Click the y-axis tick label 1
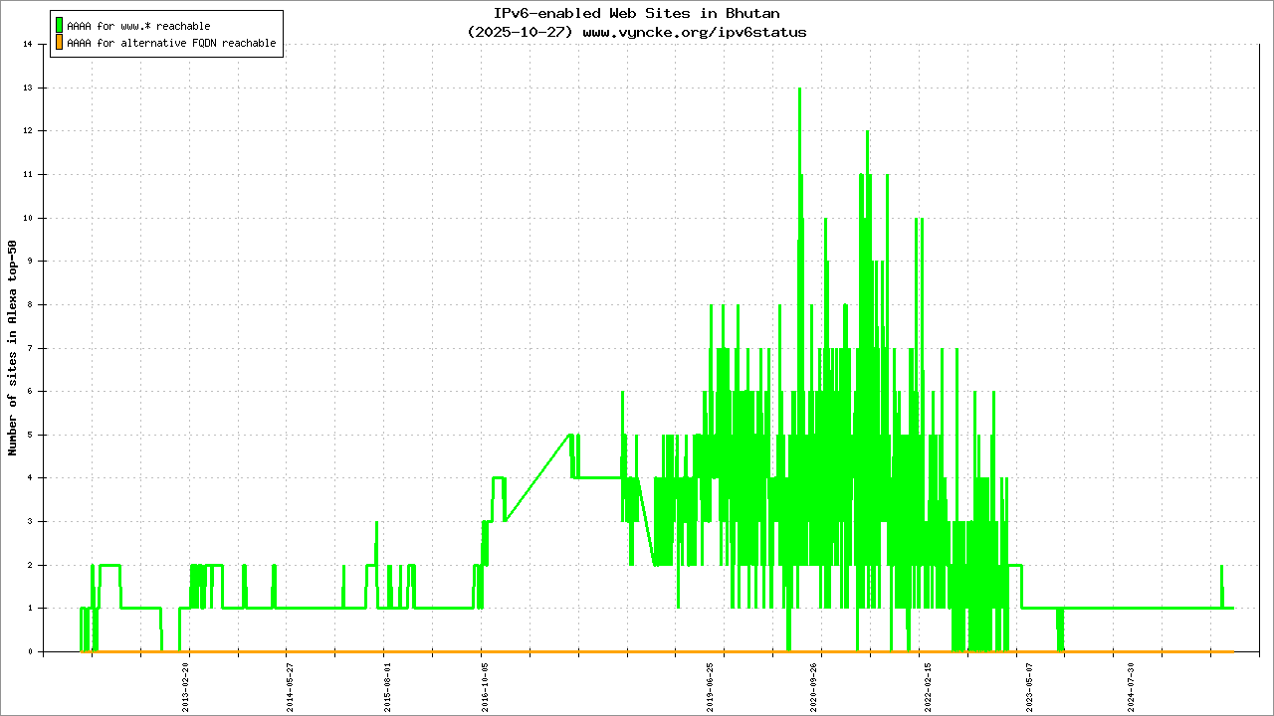 tap(32, 609)
